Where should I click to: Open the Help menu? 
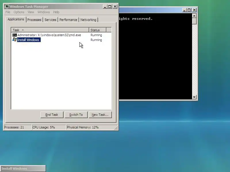coord(56,12)
